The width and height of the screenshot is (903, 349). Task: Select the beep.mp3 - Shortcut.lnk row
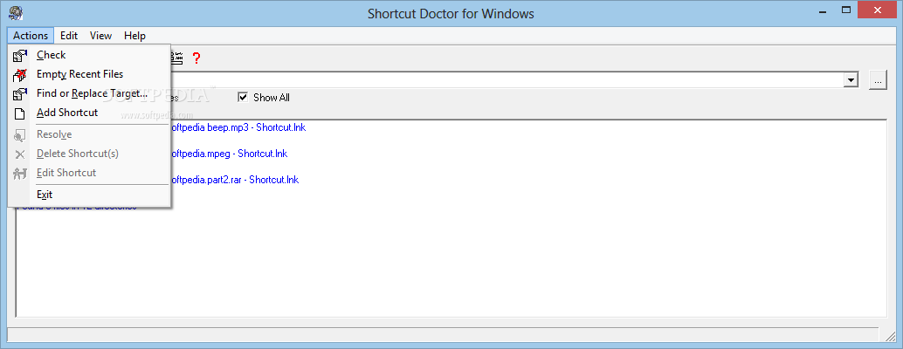[x=238, y=127]
